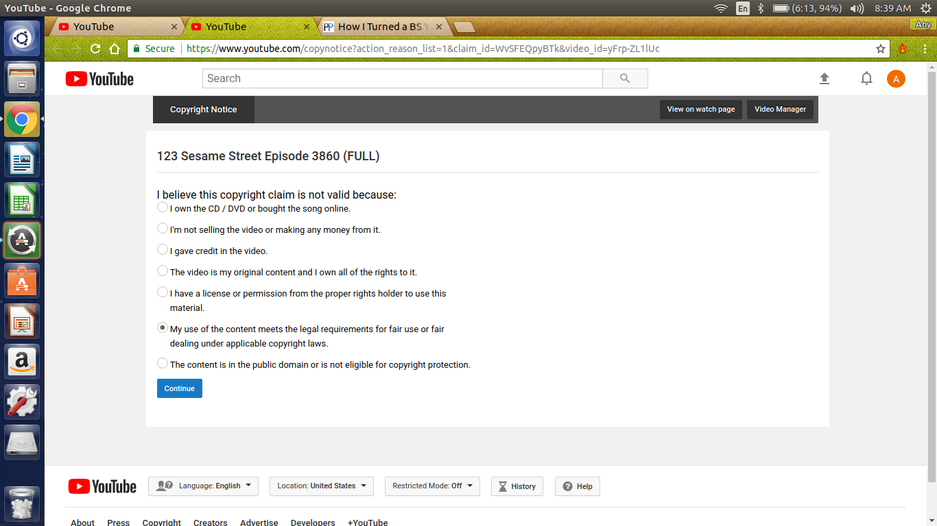
Task: Open the About footer link
Action: 83,523
